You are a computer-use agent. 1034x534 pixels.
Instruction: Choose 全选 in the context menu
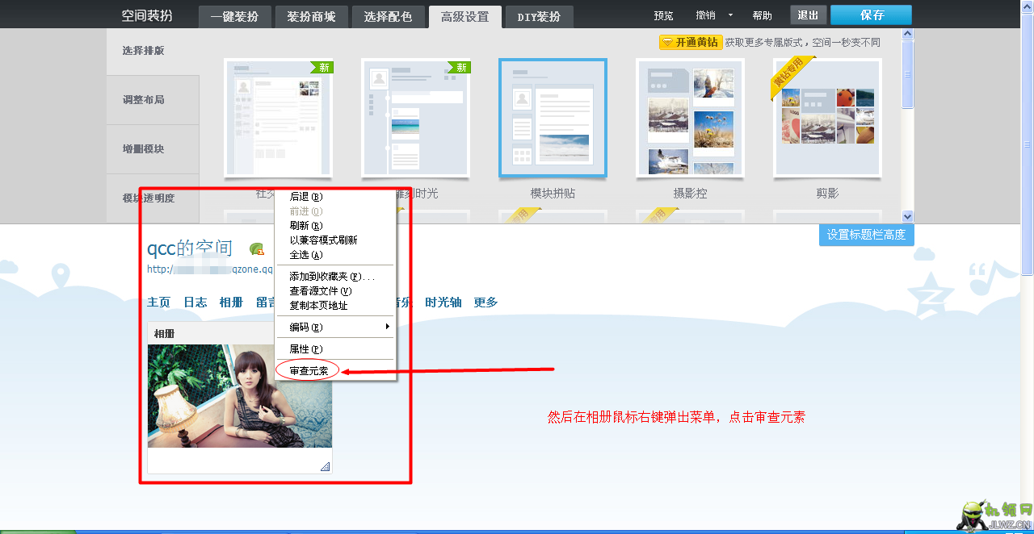coord(335,255)
